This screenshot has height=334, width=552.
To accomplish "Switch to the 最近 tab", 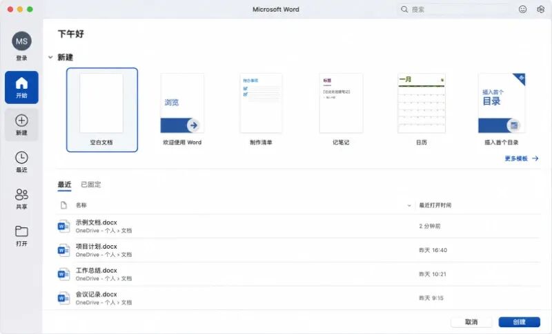I will tap(64, 185).
